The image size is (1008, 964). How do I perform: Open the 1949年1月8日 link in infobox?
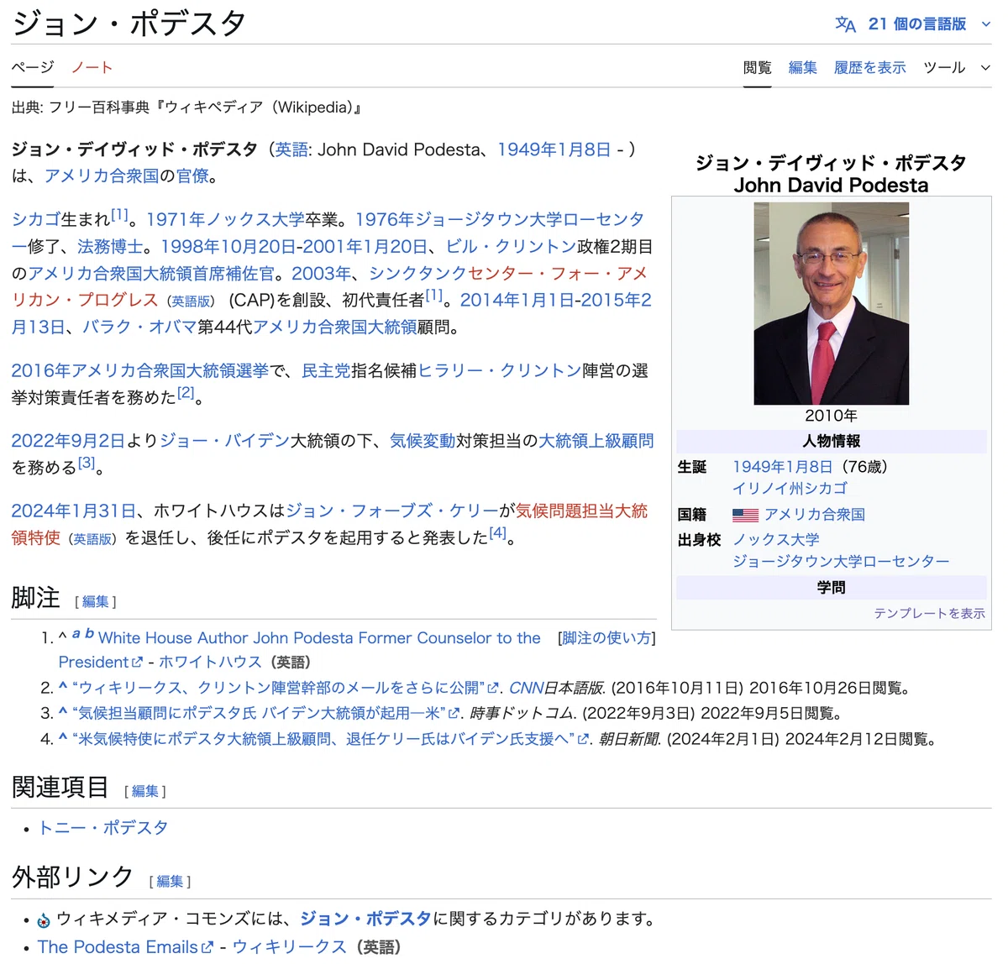pos(782,467)
